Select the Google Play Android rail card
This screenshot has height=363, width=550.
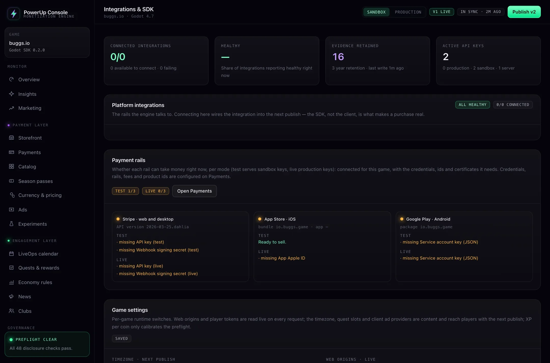464,246
